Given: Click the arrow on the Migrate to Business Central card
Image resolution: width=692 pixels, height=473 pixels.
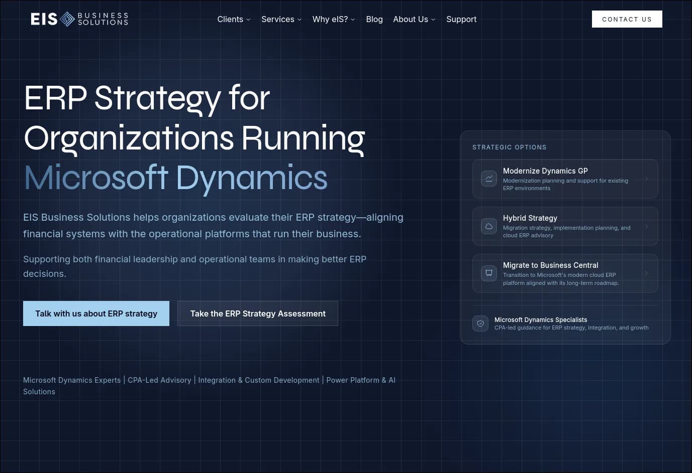Looking at the screenshot, I should (646, 273).
